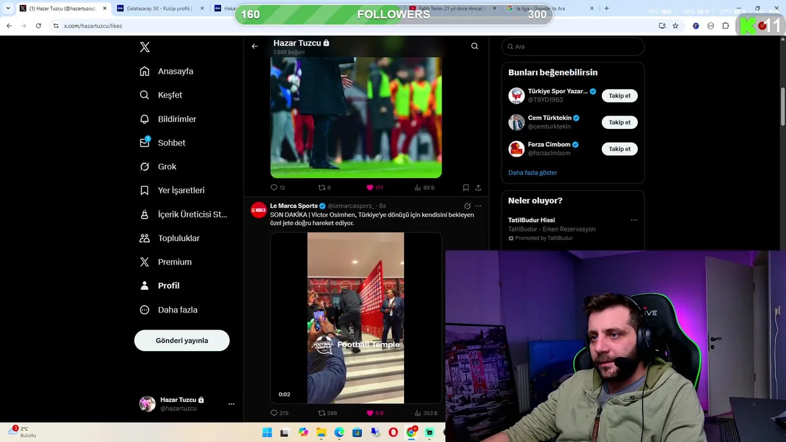Expand Daha fazla menu
The width and height of the screenshot is (786, 442).
(x=168, y=310)
